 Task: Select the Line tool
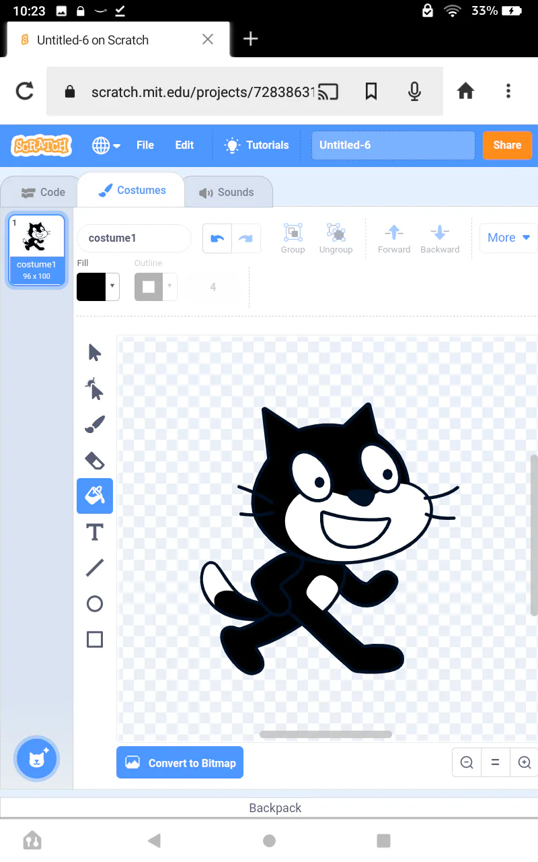[x=95, y=568]
